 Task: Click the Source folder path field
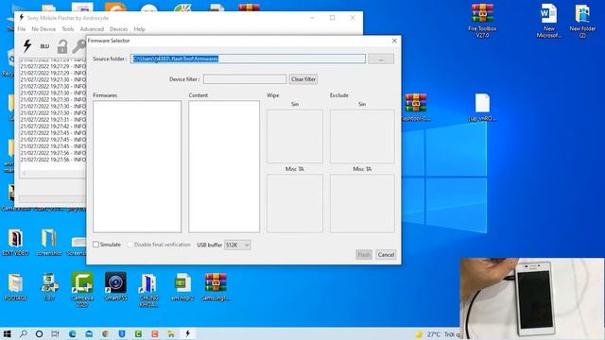coord(248,59)
